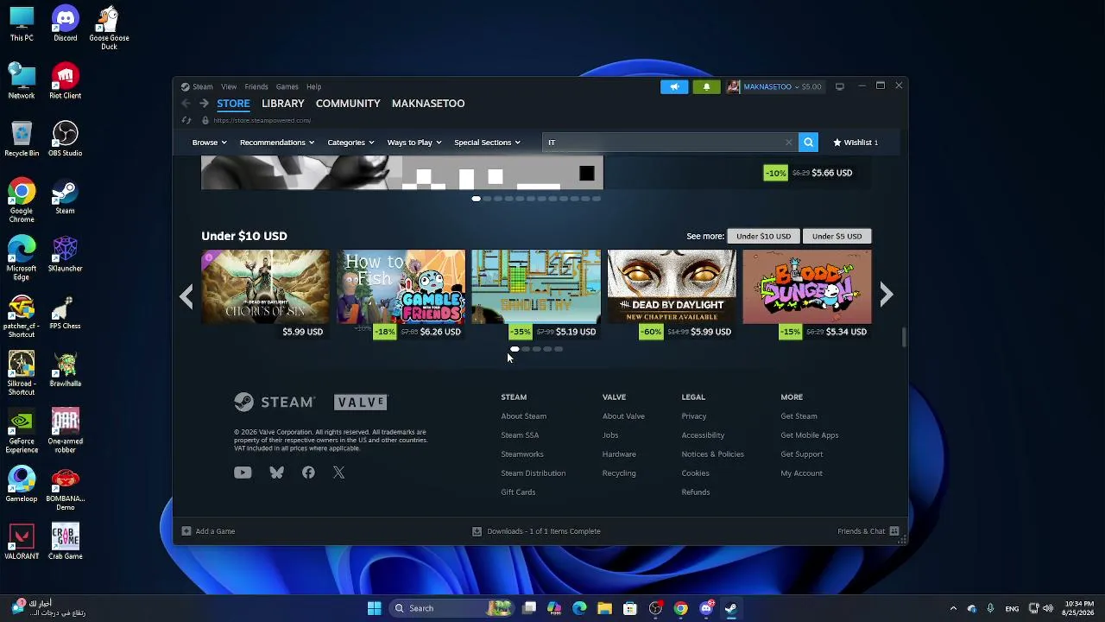Click the Windows Start button
Image resolution: width=1105 pixels, height=622 pixels.
pyautogui.click(x=374, y=608)
